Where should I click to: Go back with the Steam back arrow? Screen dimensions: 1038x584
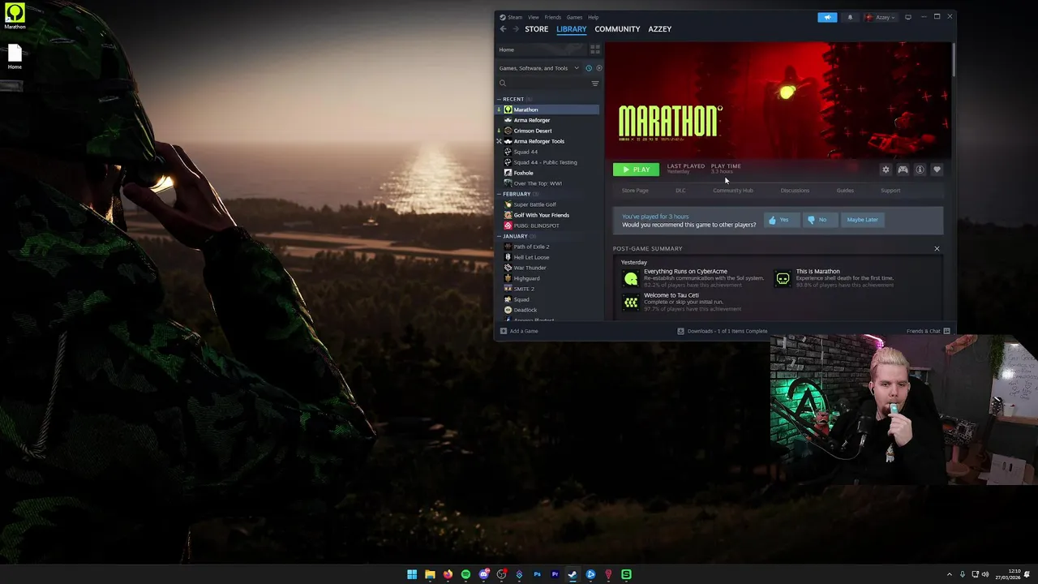click(503, 29)
